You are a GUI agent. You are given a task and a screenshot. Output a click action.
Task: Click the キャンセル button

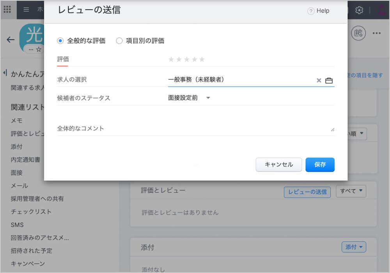pos(279,165)
